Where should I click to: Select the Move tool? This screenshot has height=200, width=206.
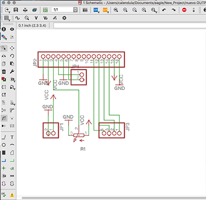pos(12,48)
